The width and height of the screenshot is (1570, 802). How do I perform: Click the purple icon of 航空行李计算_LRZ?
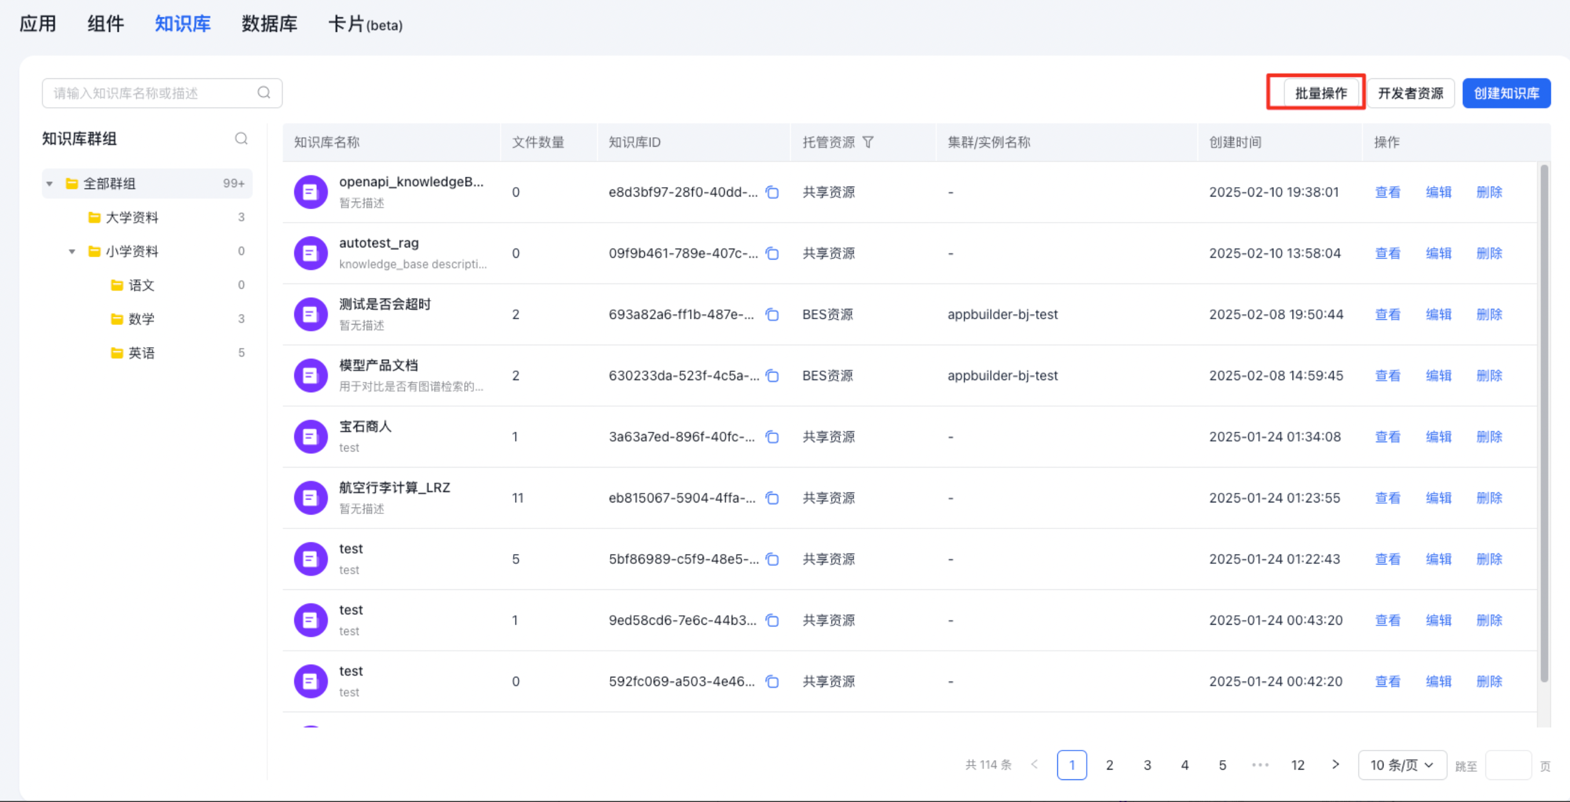click(311, 498)
